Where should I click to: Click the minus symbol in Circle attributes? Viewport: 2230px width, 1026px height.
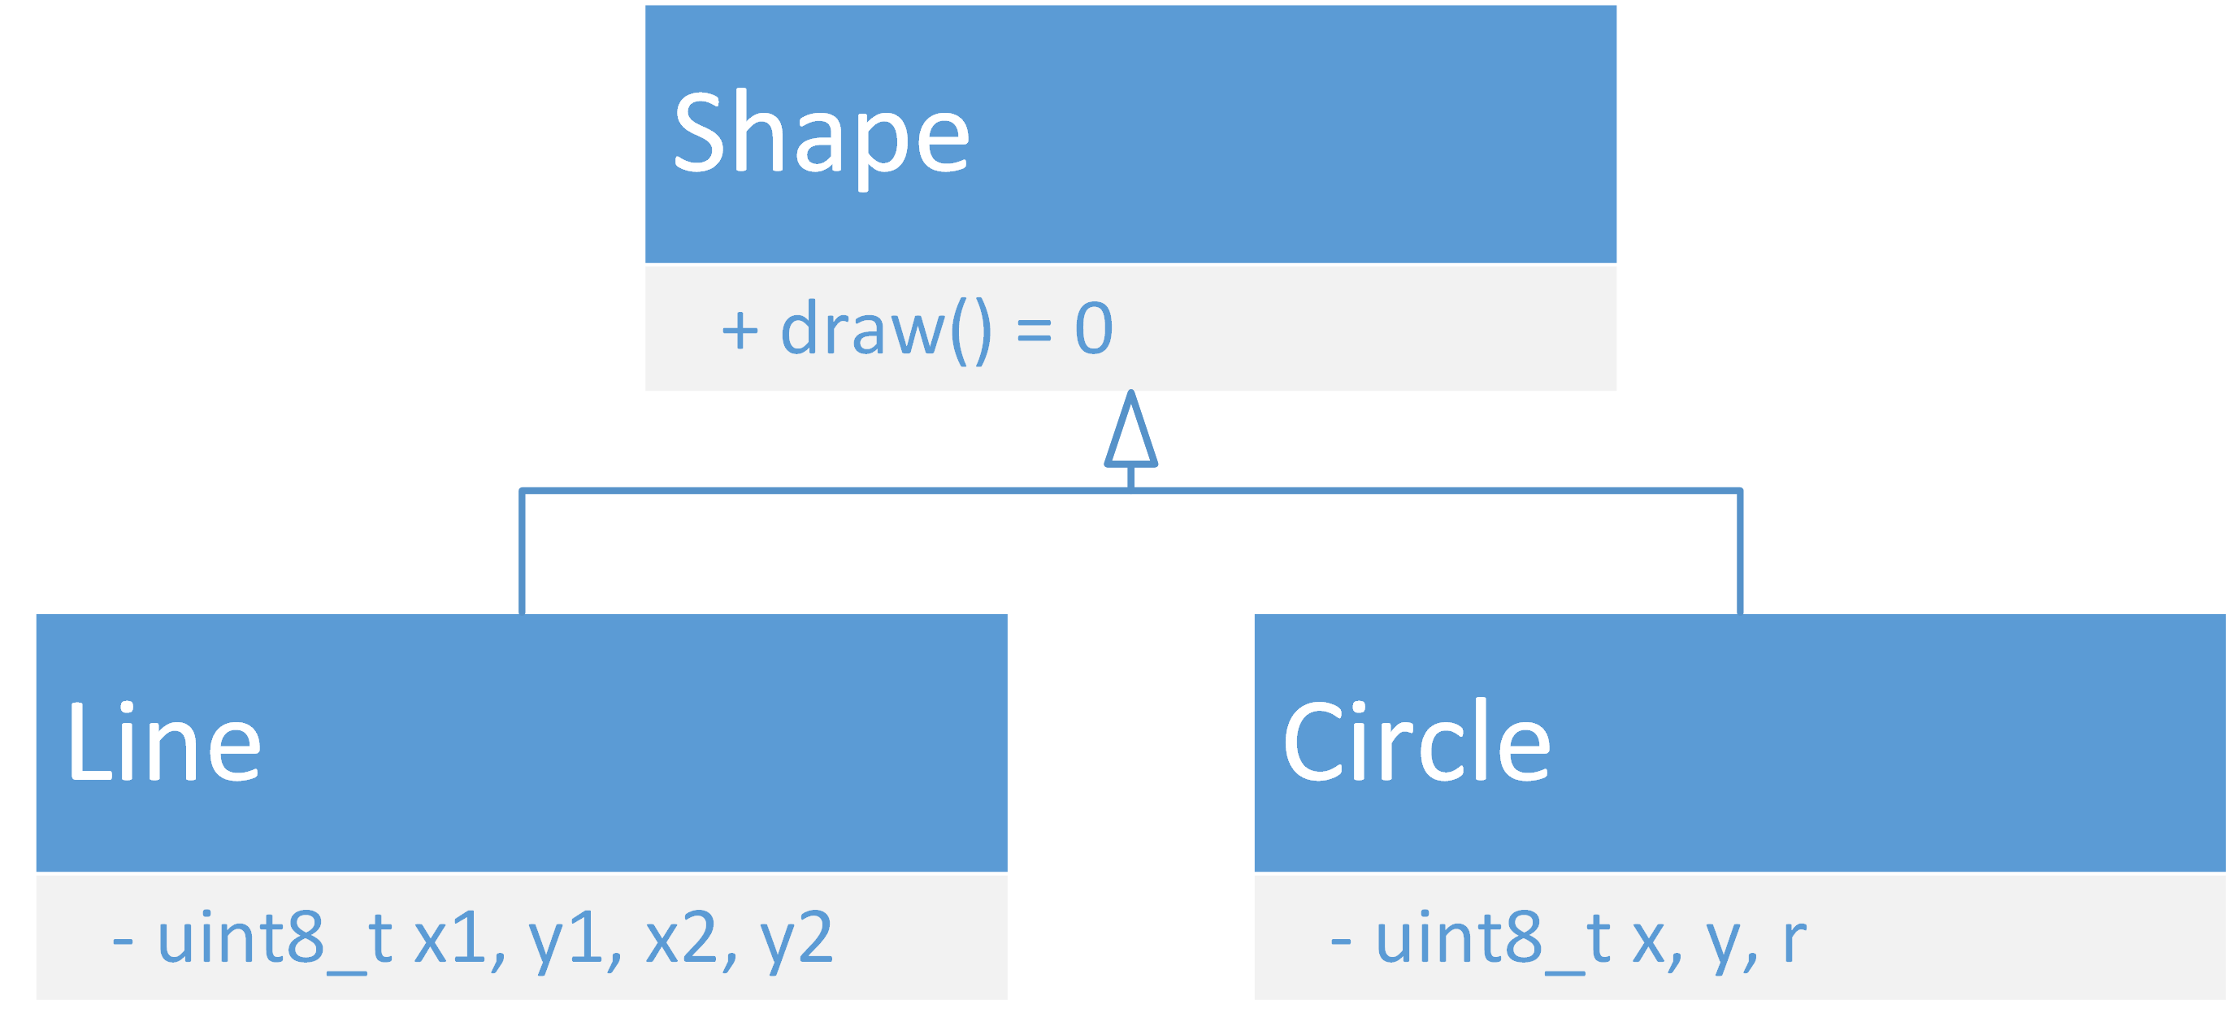1341,941
